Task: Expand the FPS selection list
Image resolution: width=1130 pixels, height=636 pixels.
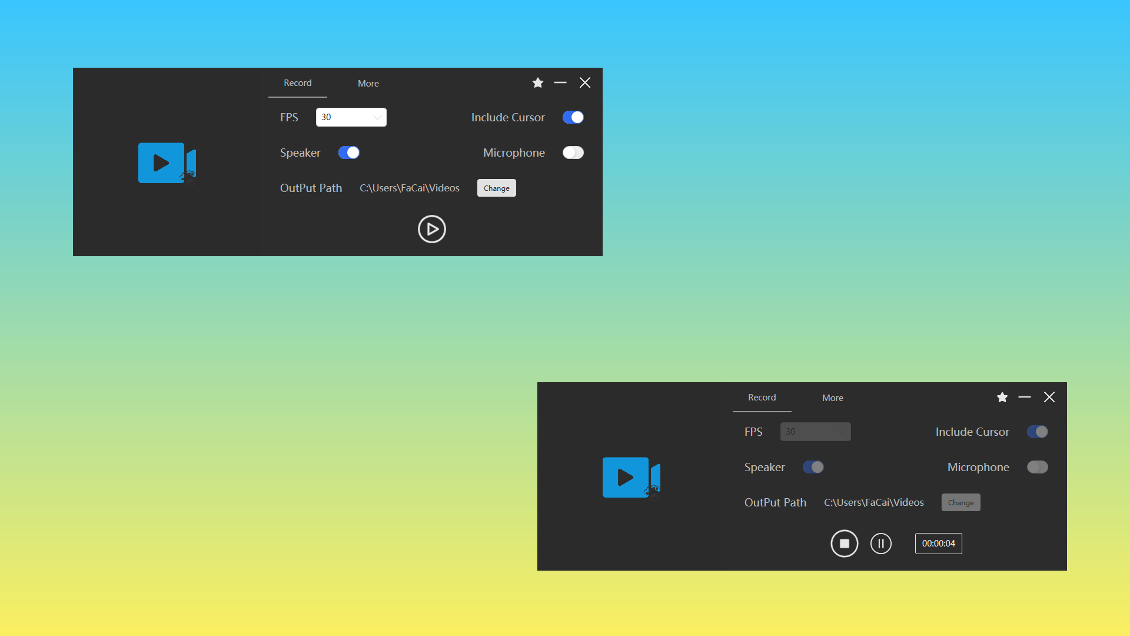Action: click(x=376, y=117)
